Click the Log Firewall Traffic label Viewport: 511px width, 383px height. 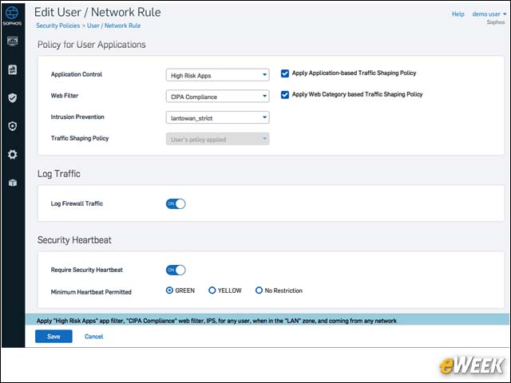click(77, 203)
